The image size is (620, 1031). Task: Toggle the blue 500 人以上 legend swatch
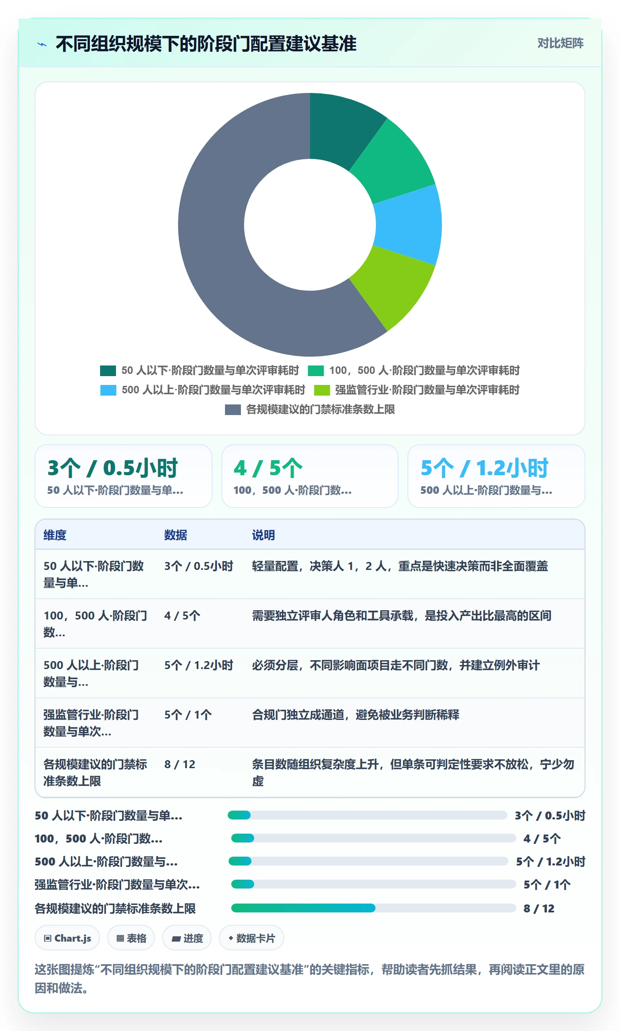pyautogui.click(x=108, y=390)
